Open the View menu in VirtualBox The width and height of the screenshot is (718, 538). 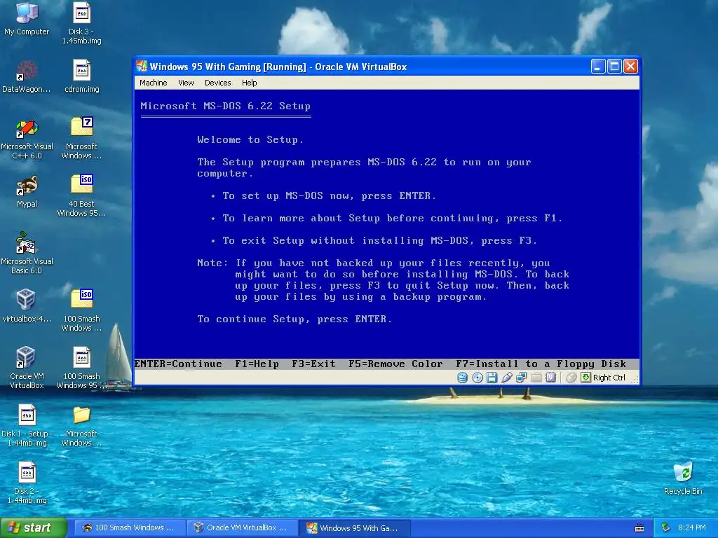[186, 83]
